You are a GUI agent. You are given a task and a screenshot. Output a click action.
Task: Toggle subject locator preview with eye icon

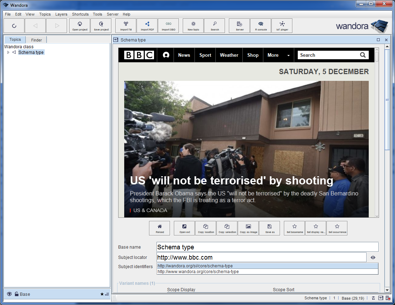click(372, 257)
